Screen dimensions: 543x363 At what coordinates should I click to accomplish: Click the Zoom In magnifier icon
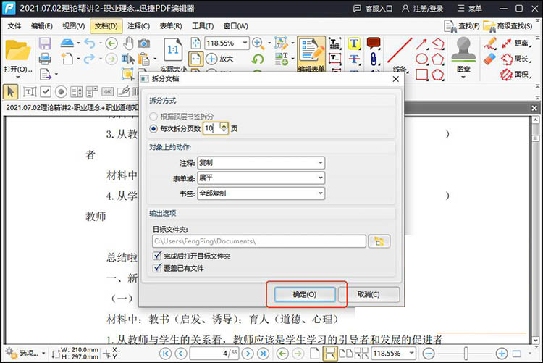[258, 43]
